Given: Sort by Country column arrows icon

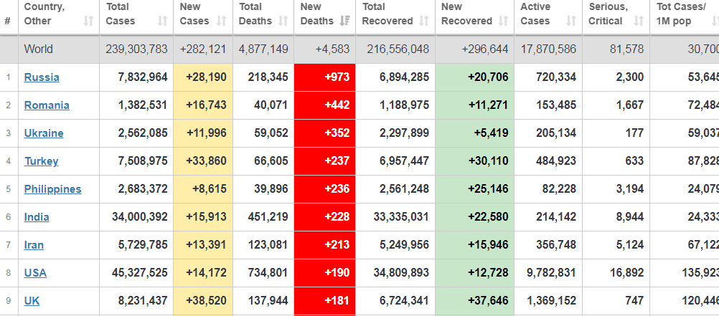Looking at the screenshot, I should [88, 21].
